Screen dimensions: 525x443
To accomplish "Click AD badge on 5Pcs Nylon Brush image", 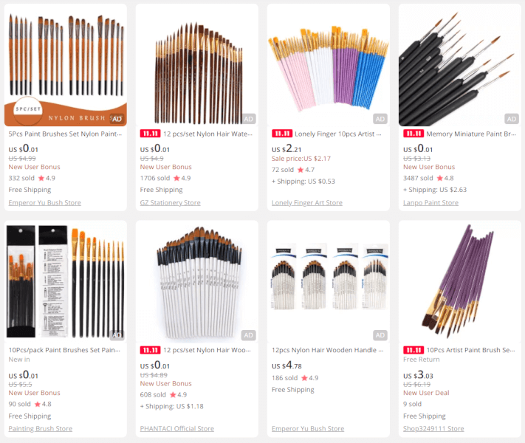I will click(117, 119).
